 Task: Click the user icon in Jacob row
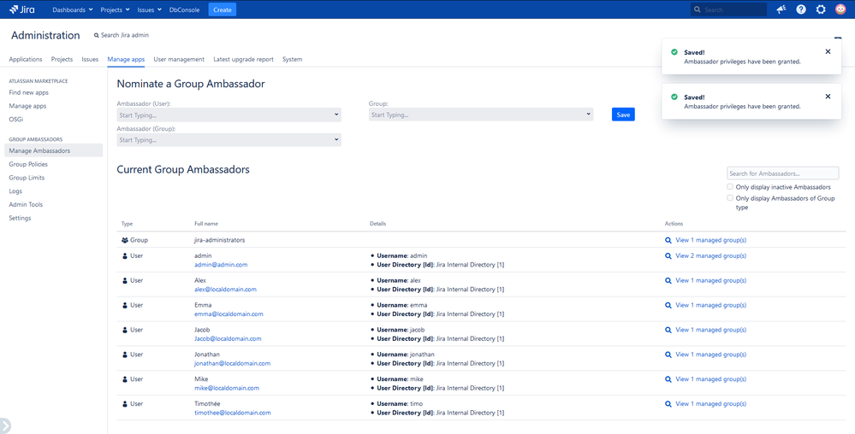pos(125,330)
